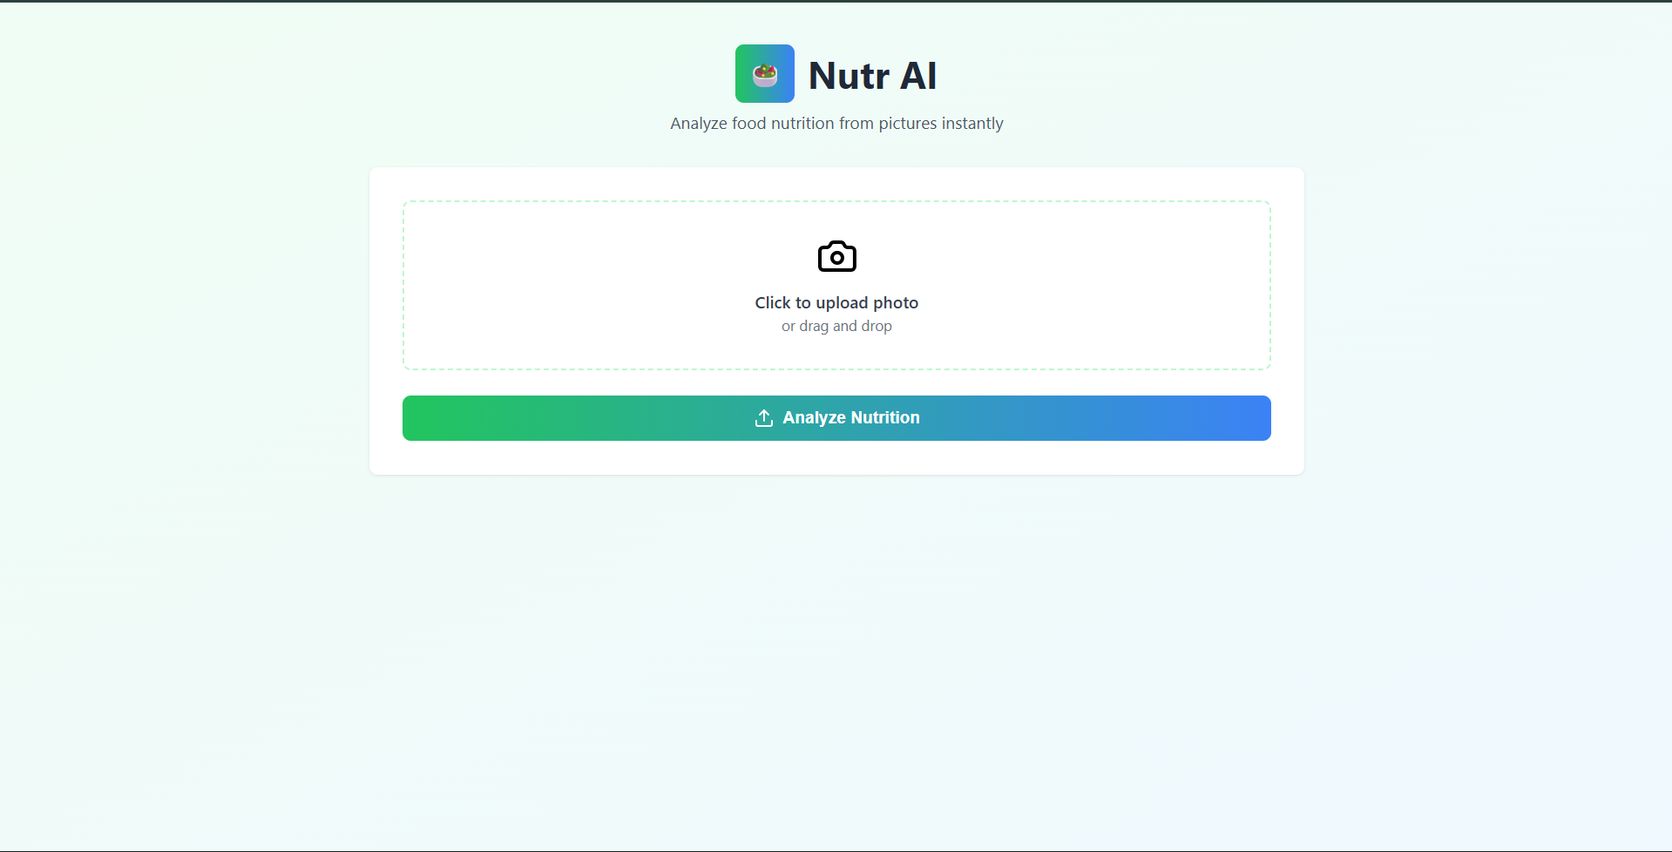Viewport: 1672px width, 852px height.
Task: Trigger nutrition analysis with the bottom button
Action: [x=836, y=417]
